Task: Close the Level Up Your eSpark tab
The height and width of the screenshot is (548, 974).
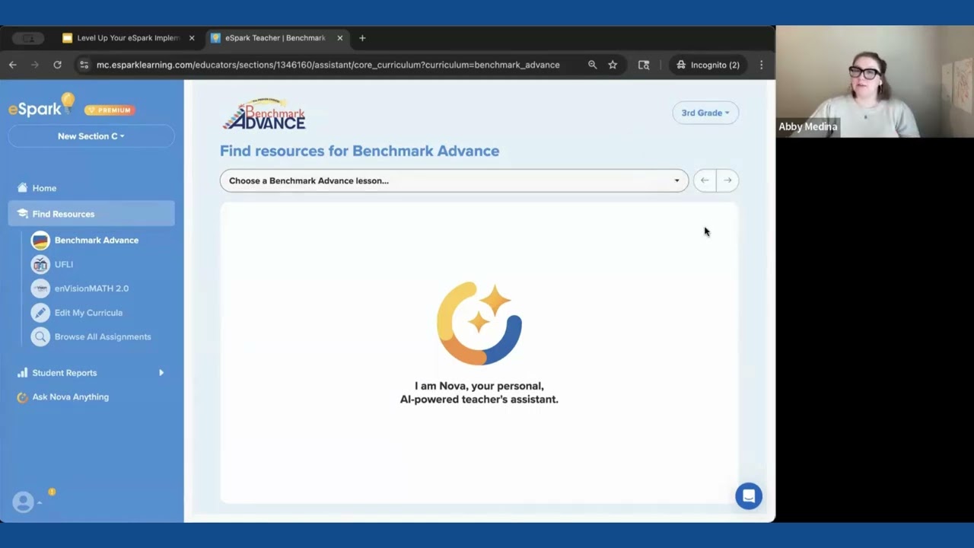Action: 192,38
